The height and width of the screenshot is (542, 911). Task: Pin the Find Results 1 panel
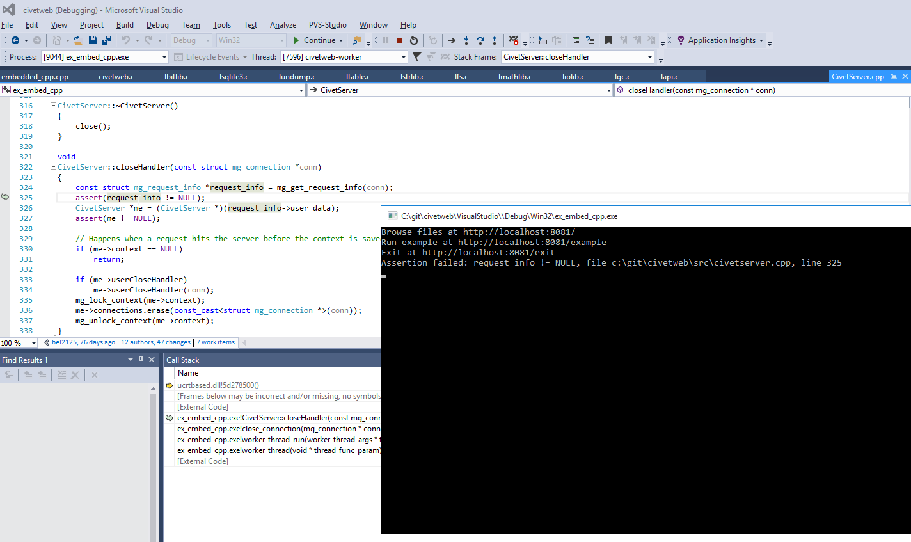(141, 360)
